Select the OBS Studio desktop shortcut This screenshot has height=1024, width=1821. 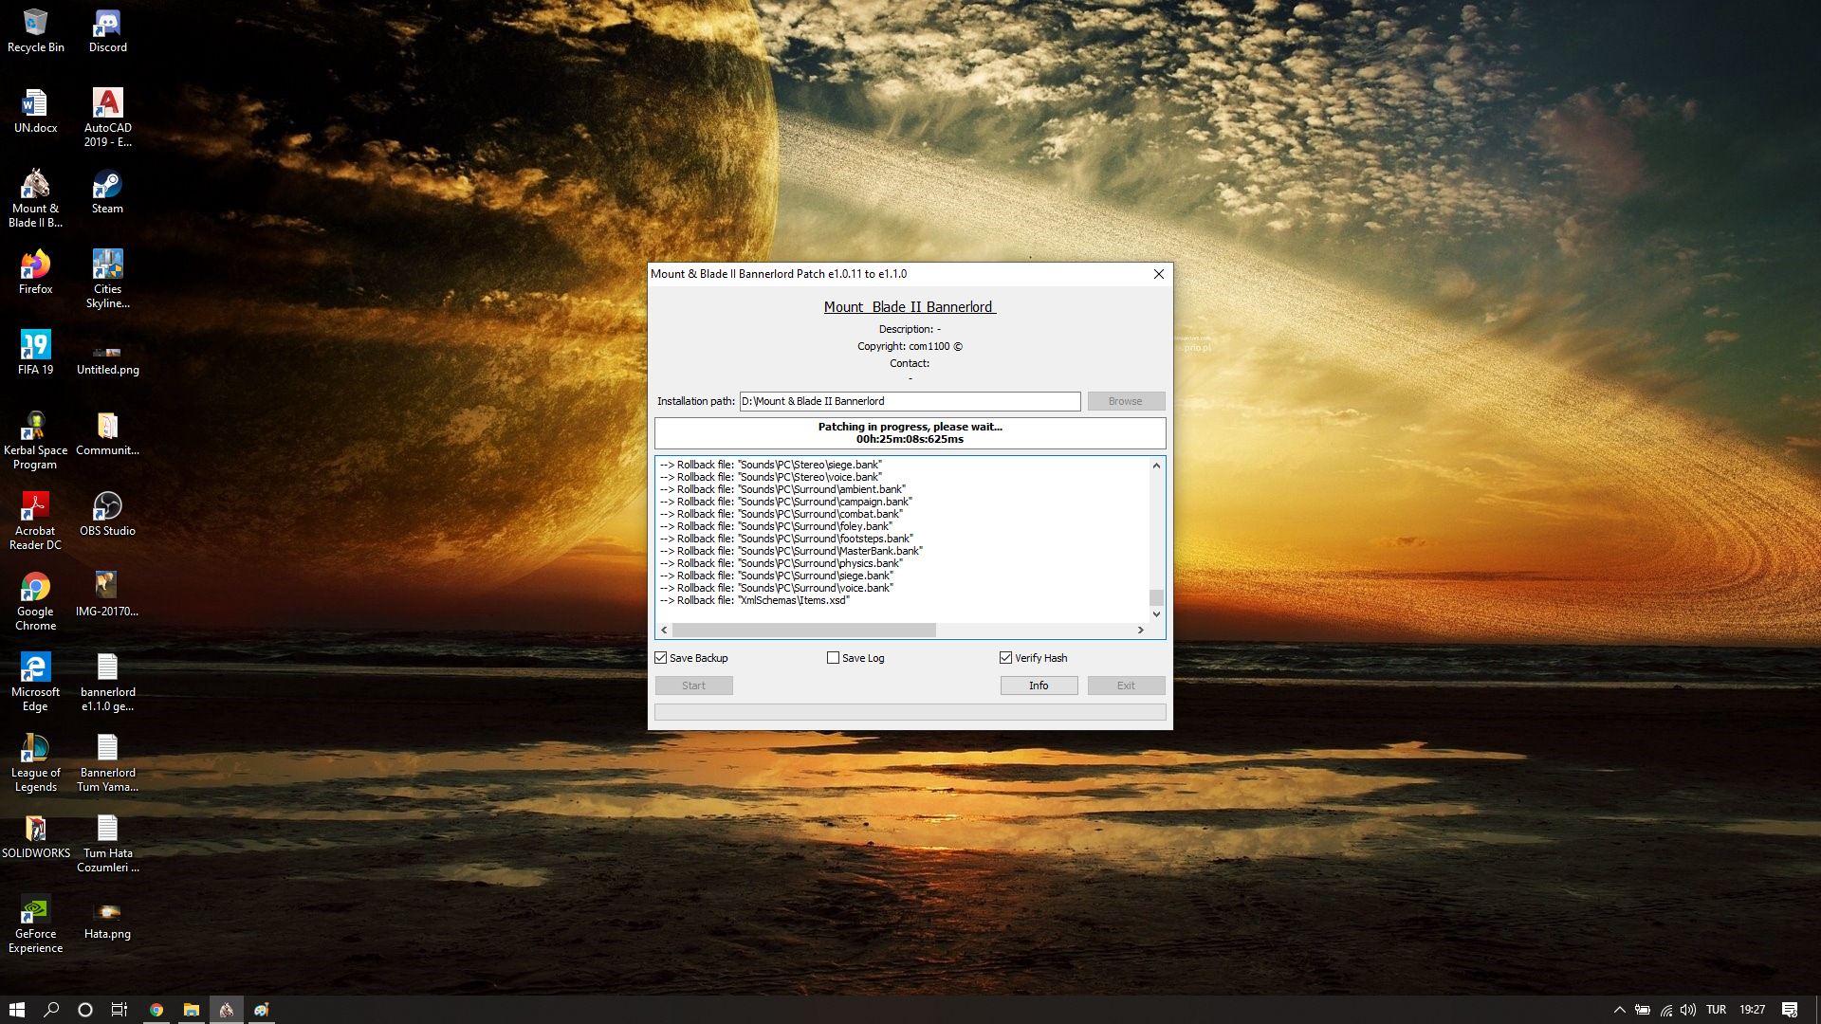(x=108, y=514)
